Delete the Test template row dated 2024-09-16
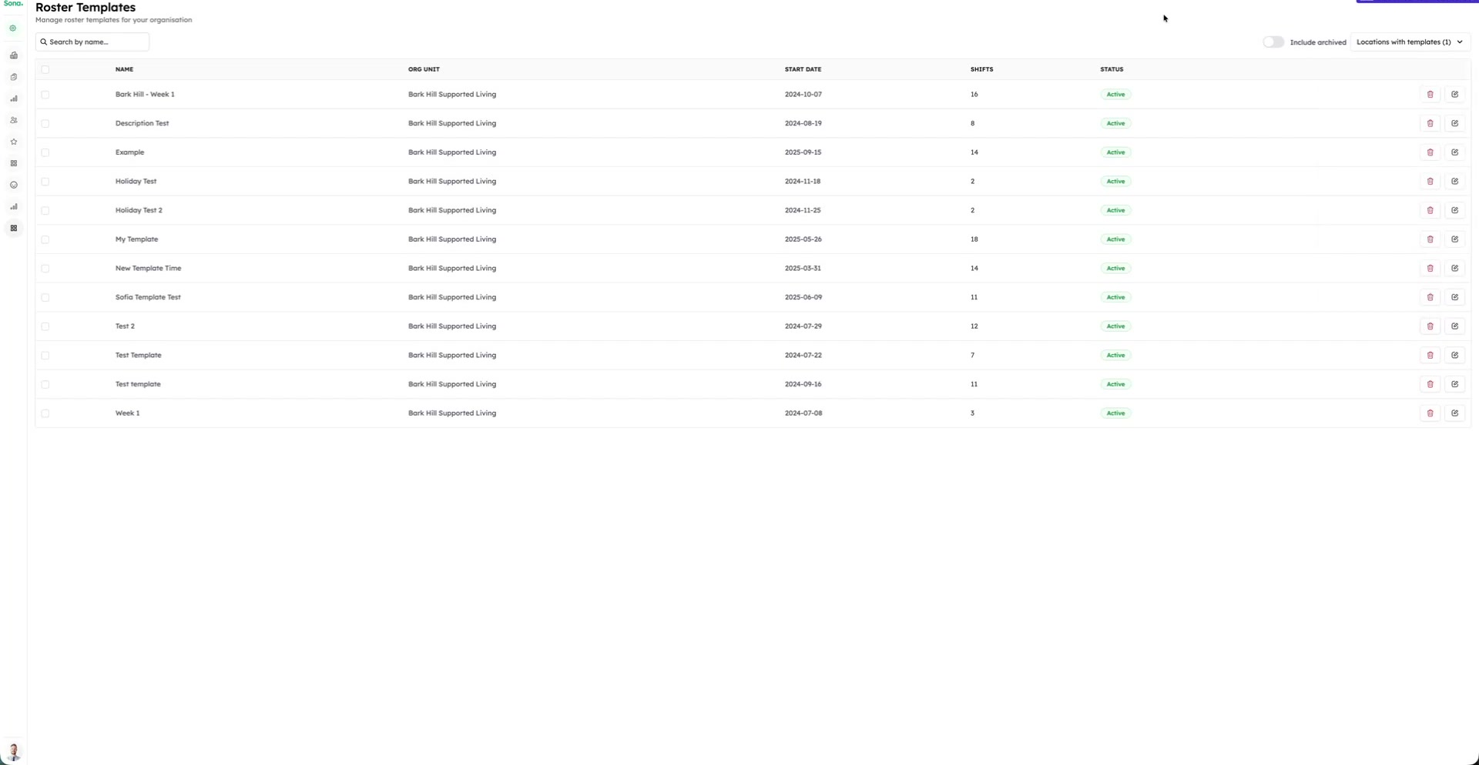This screenshot has height=765, width=1479. [x=1430, y=384]
